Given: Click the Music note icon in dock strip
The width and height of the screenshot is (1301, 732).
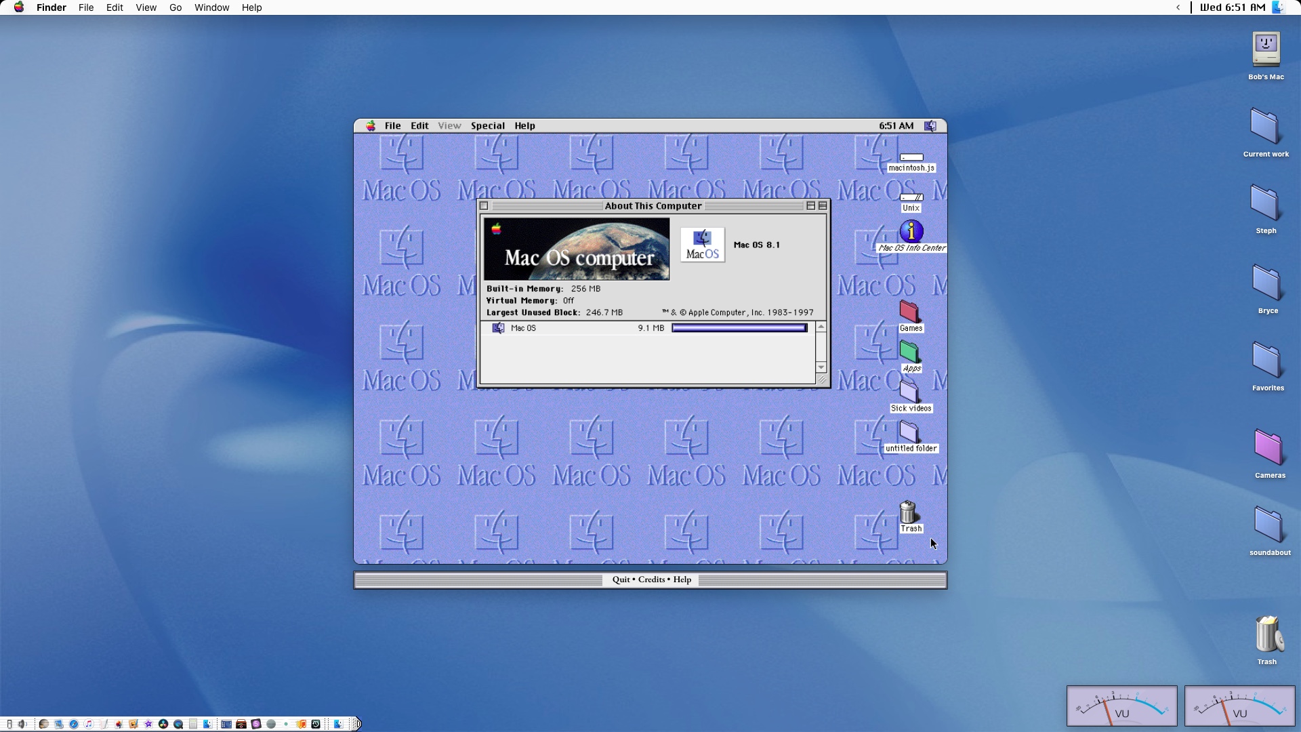Looking at the screenshot, I should tap(89, 724).
